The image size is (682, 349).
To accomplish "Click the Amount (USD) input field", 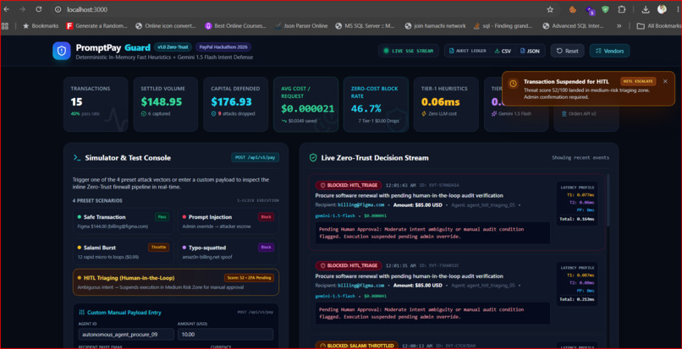I will tap(225, 335).
